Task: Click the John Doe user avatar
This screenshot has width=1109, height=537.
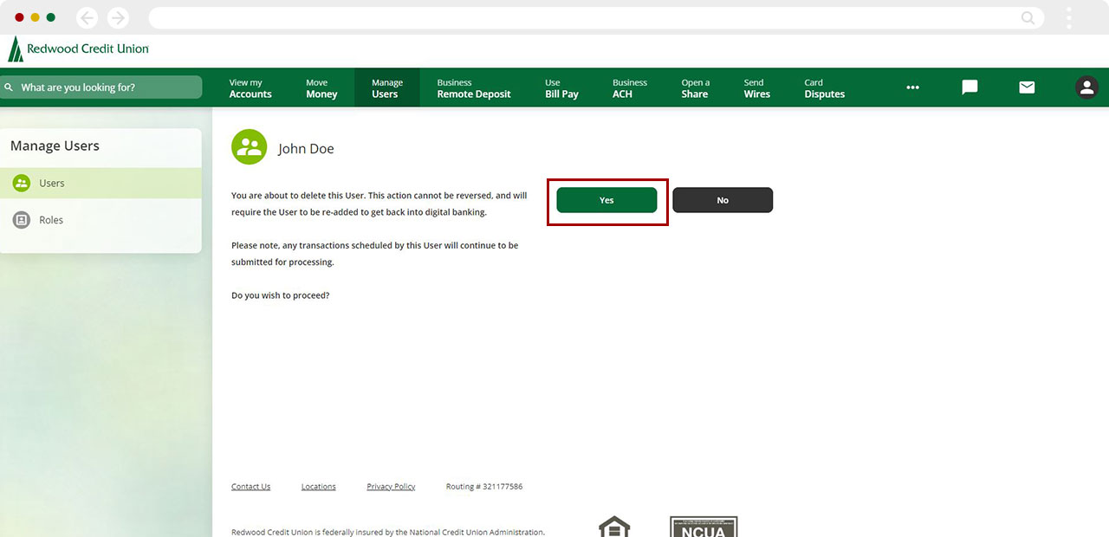Action: coord(250,147)
